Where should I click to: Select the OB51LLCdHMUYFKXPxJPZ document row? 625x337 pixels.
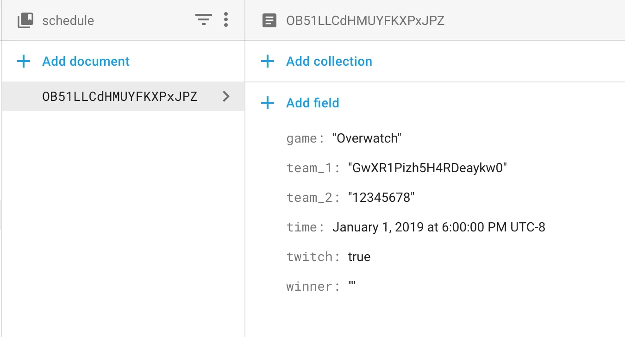(x=119, y=96)
